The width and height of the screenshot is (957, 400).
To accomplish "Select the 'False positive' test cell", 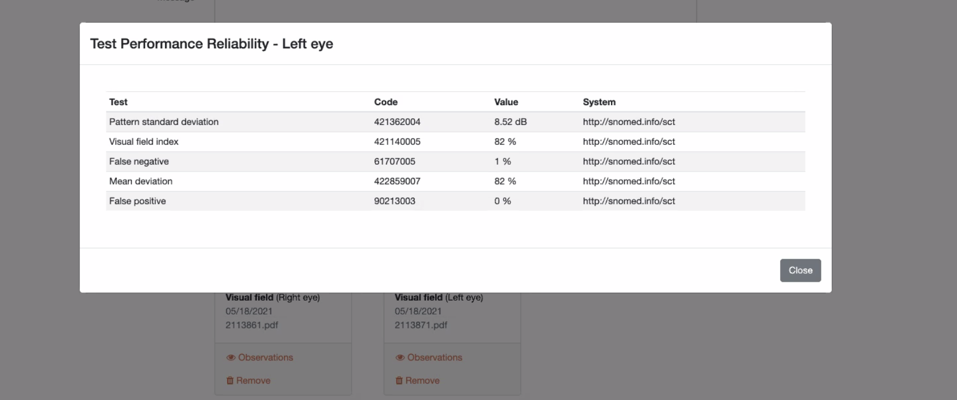I will pyautogui.click(x=138, y=201).
